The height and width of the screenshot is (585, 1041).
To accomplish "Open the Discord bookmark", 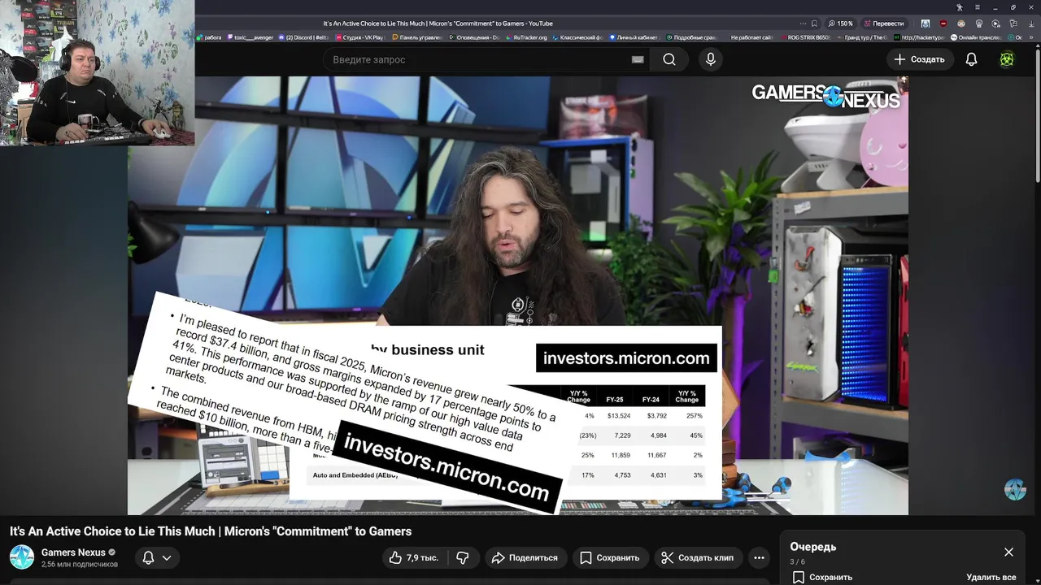I will (303, 37).
